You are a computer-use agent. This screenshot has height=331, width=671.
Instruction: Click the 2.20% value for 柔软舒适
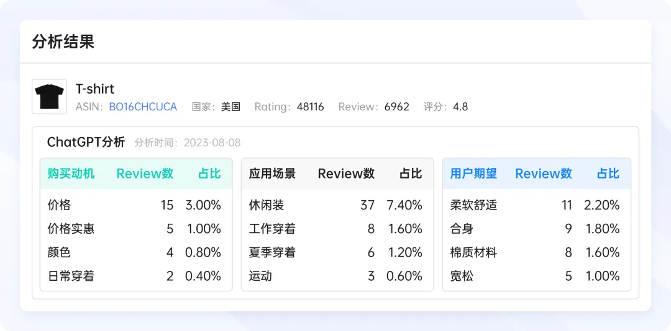[x=602, y=205]
